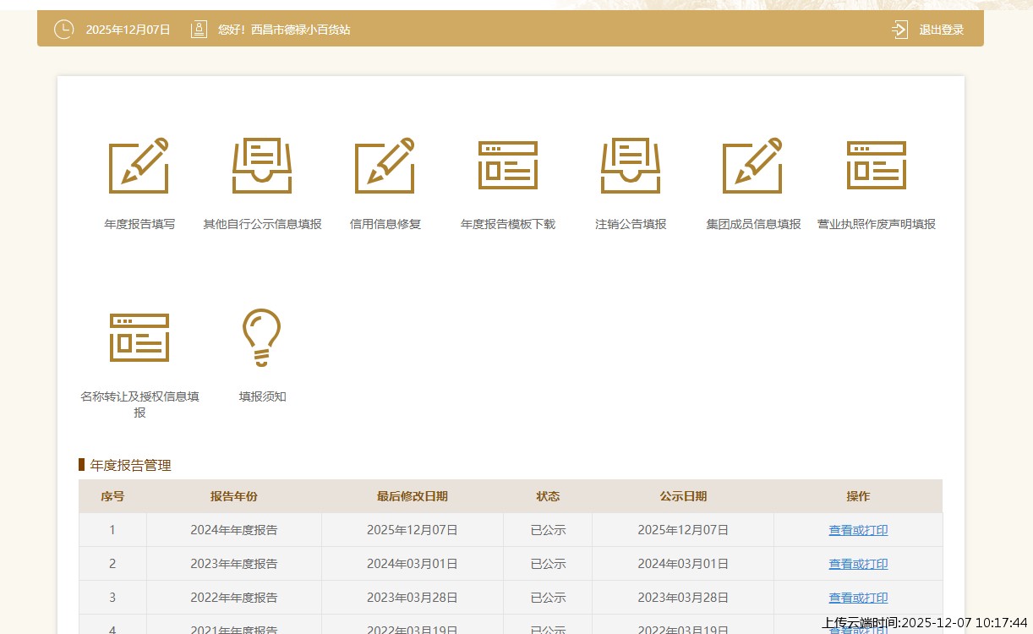The image size is (1033, 634).
Task: View or print the 2022年度报告
Action: (858, 598)
